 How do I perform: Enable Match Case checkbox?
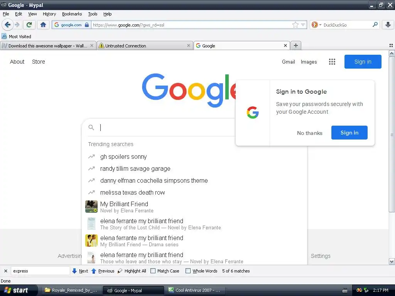[153, 271]
